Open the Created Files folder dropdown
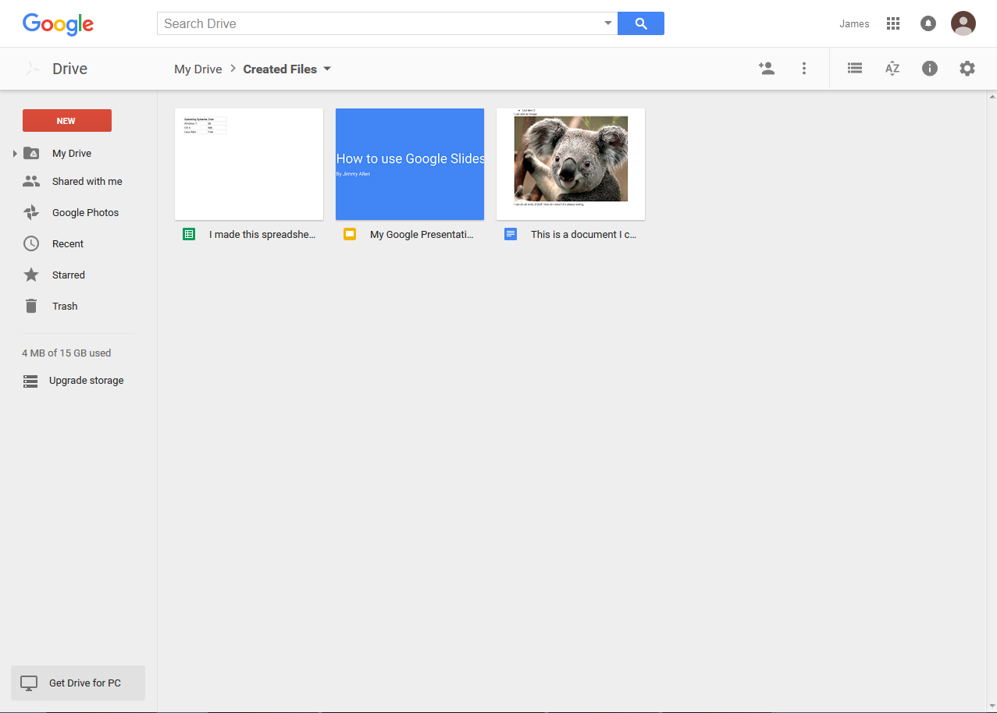The height and width of the screenshot is (713, 997). pos(327,69)
